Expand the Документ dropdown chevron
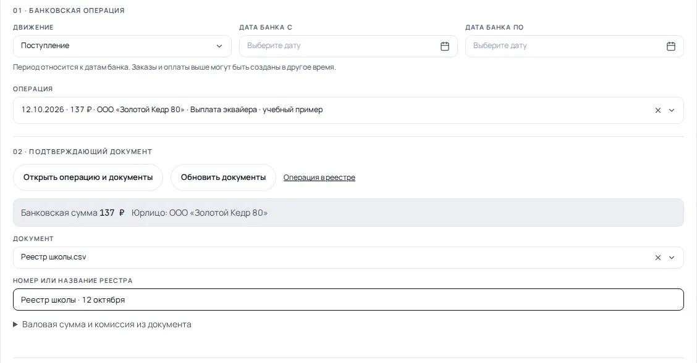 point(672,258)
